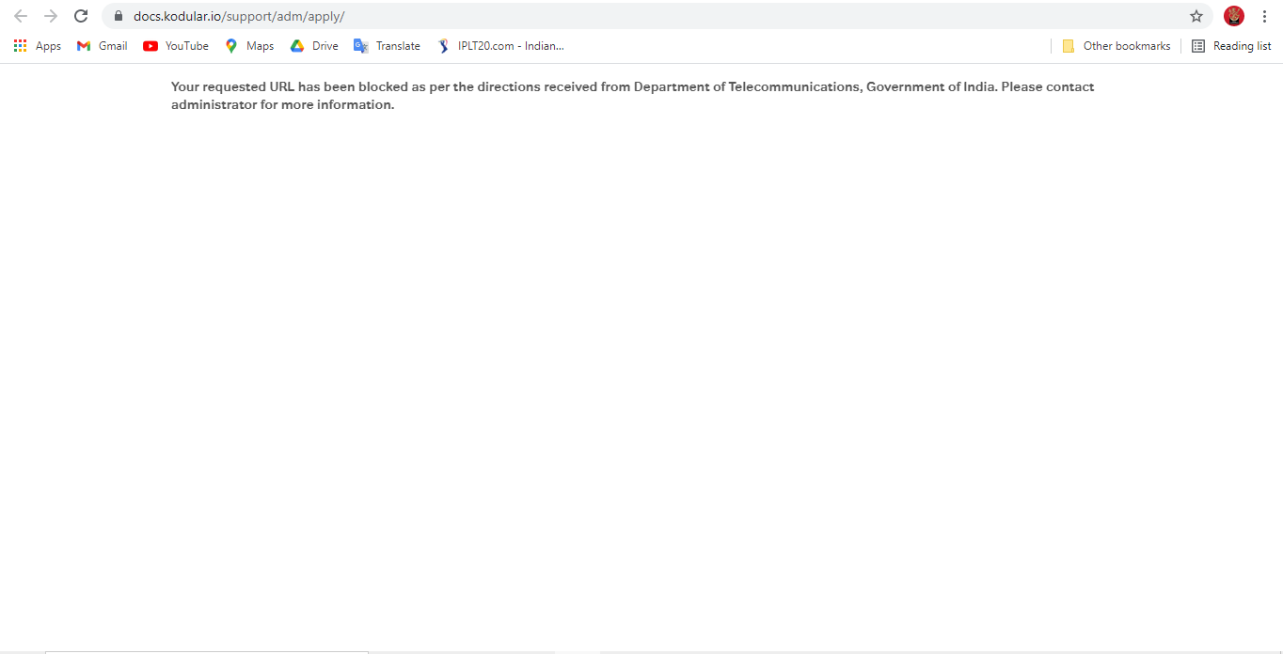
Task: Click the browser Back arrow
Action: click(x=21, y=16)
